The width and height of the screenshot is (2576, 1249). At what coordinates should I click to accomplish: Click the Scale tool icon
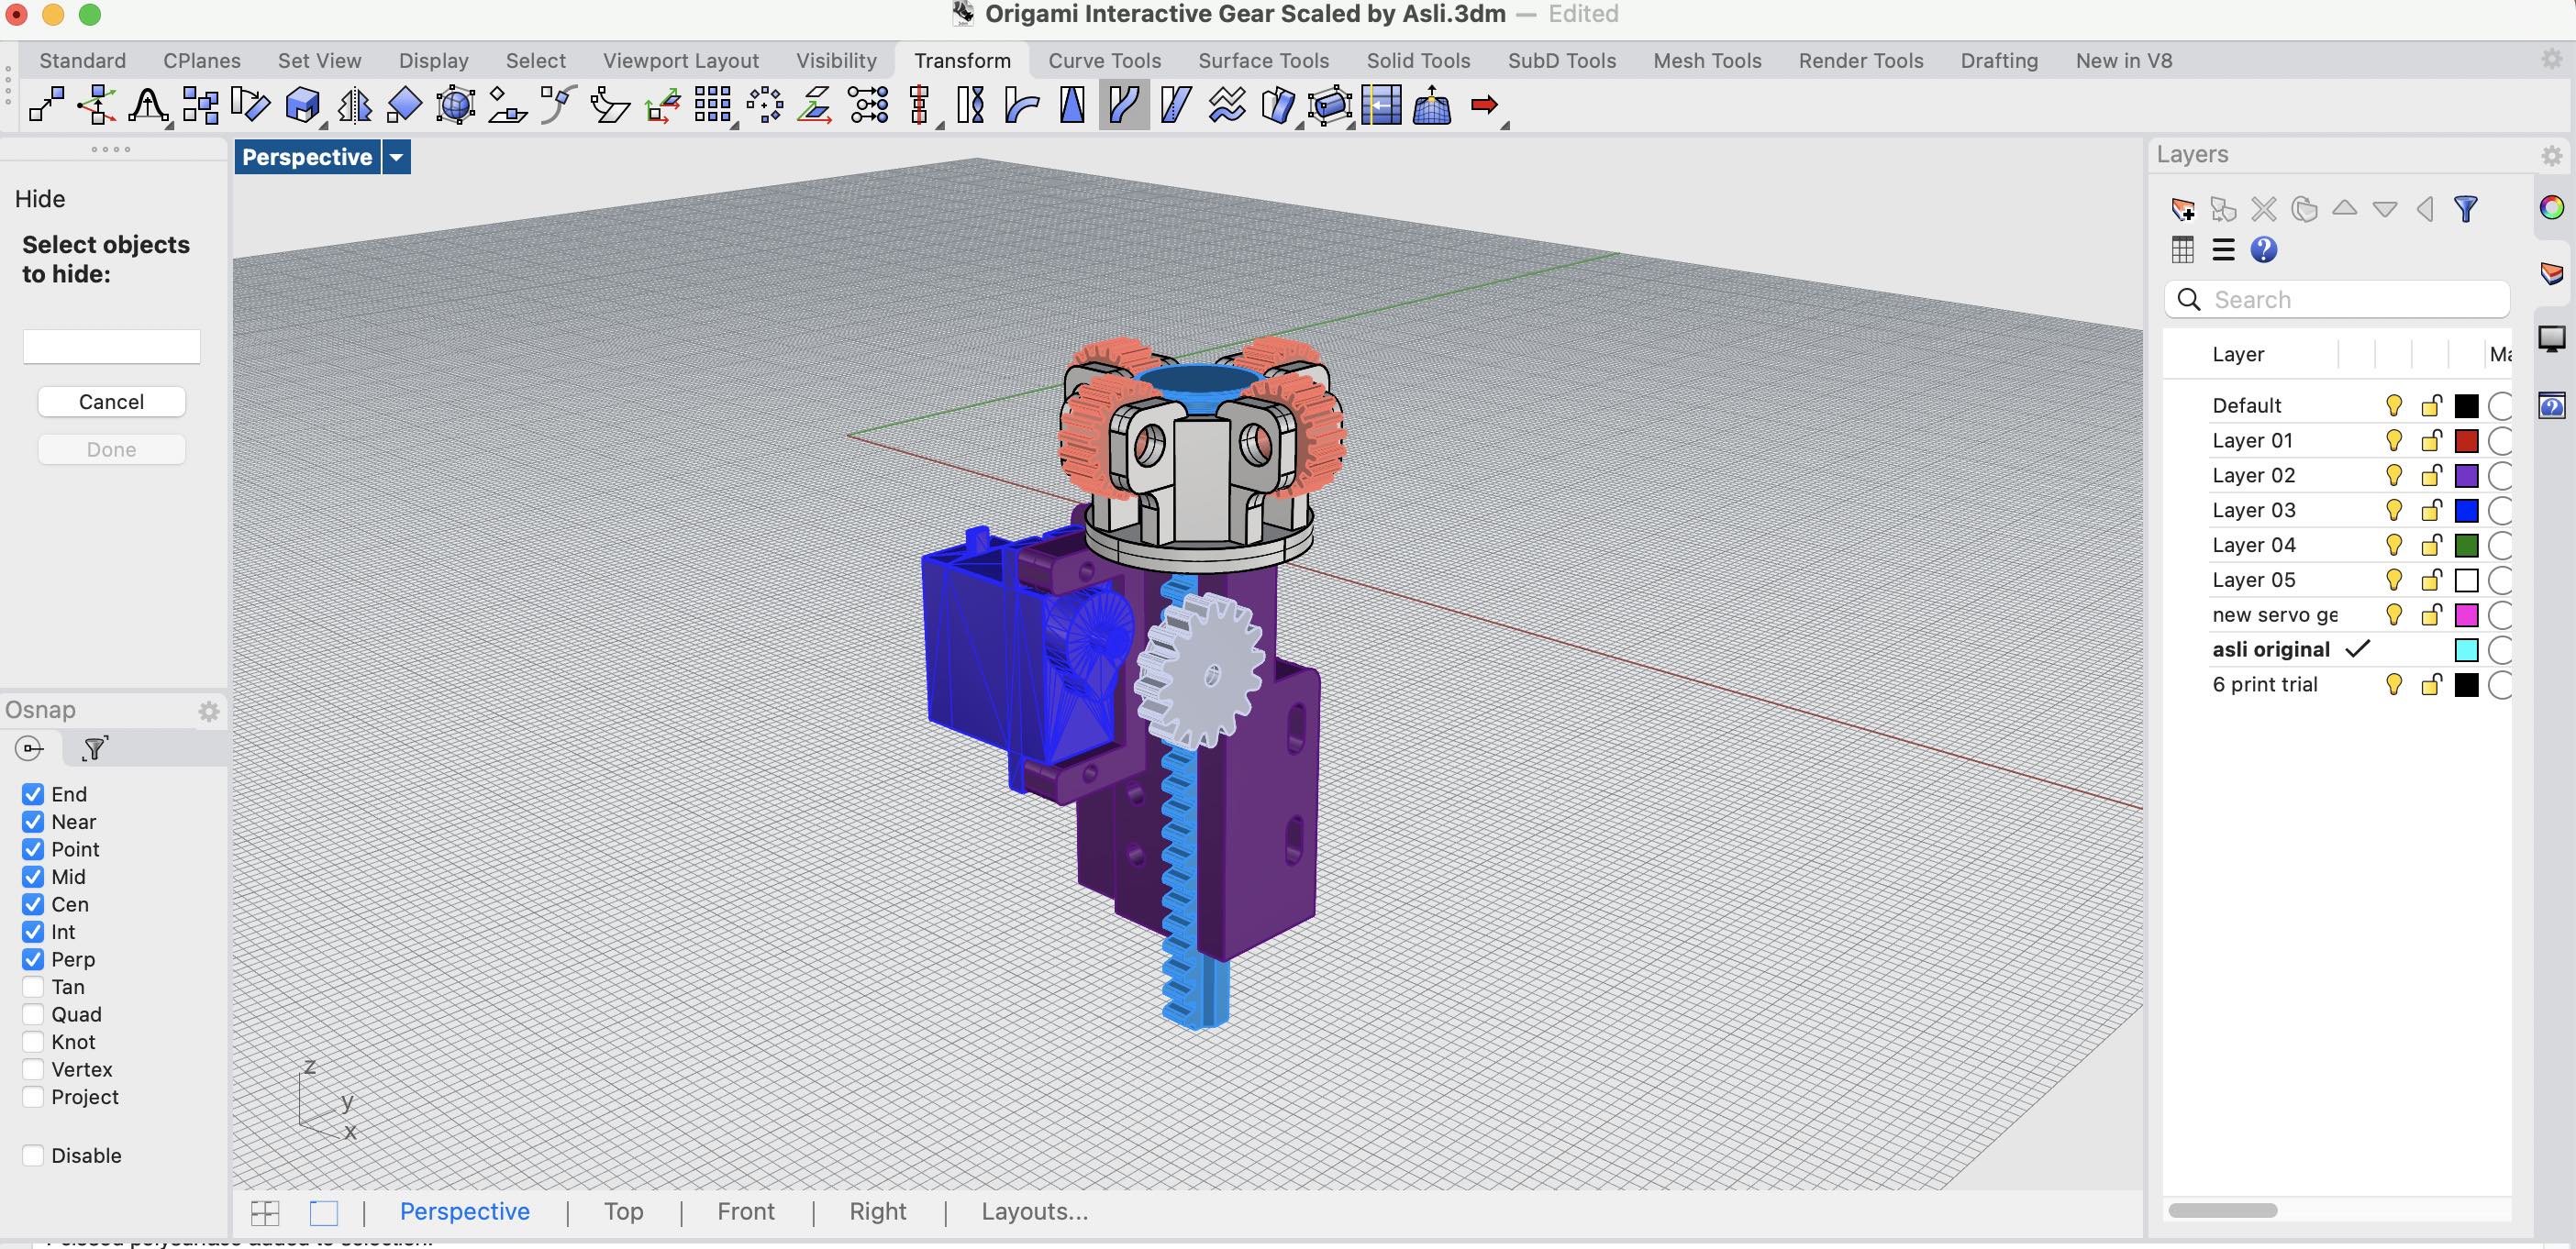click(x=404, y=105)
